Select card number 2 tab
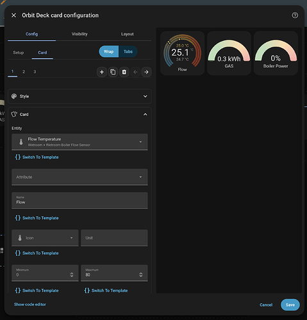The image size is (307, 320). coord(24,72)
